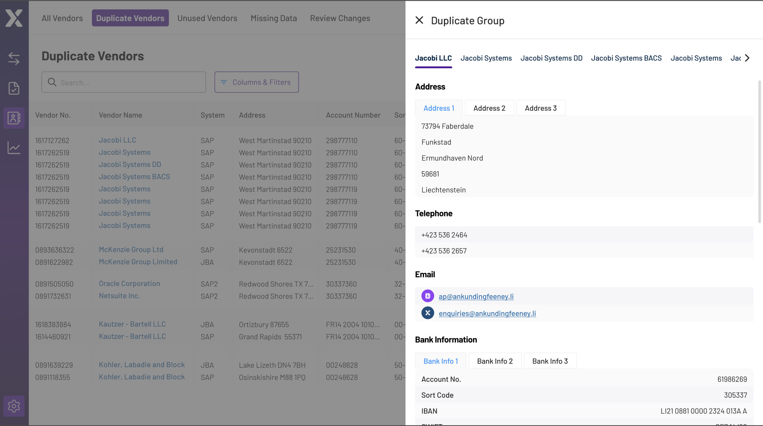Click the search magnifier icon
This screenshot has width=763, height=426.
point(52,82)
